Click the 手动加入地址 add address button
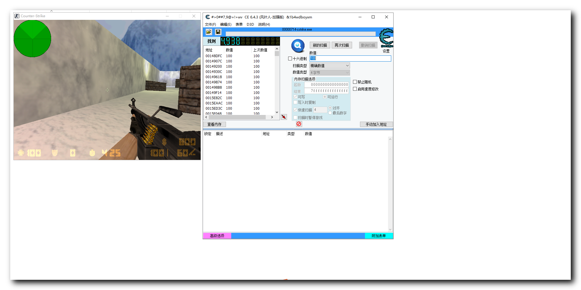This screenshot has height=290, width=581. pos(376,124)
